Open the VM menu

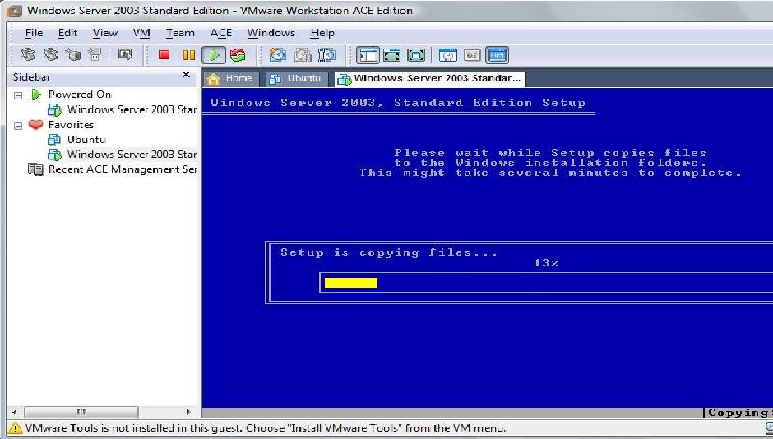tap(141, 33)
